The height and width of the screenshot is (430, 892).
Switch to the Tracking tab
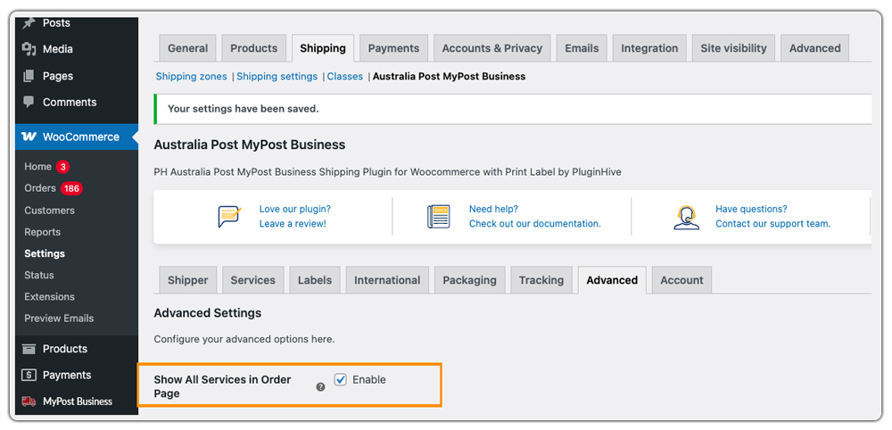(x=541, y=280)
